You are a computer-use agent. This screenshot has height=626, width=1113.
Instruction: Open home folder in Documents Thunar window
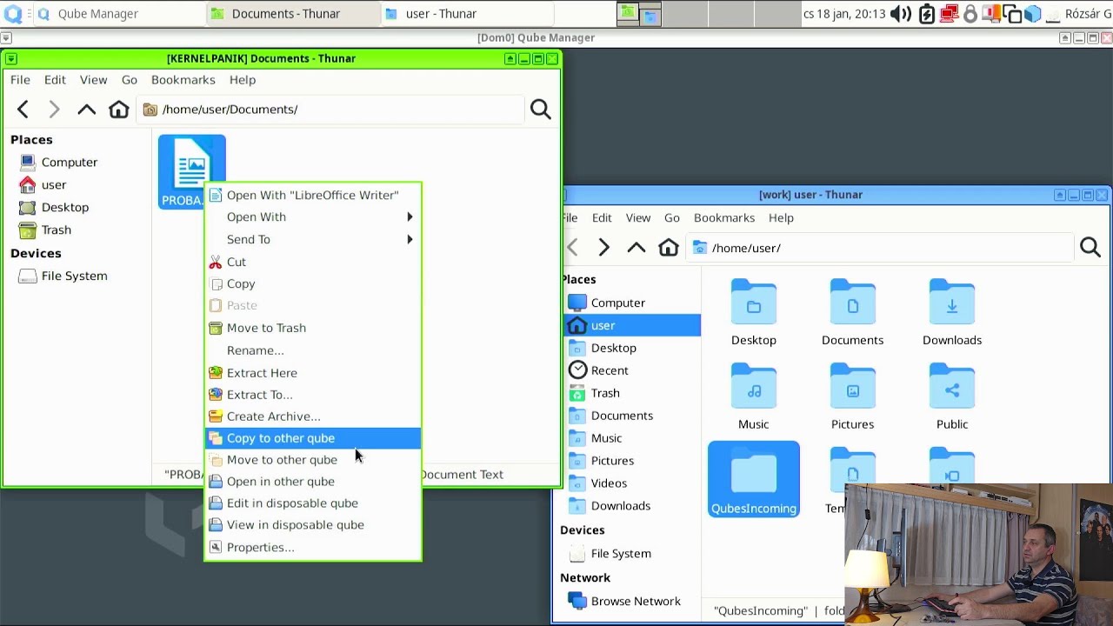click(x=118, y=110)
